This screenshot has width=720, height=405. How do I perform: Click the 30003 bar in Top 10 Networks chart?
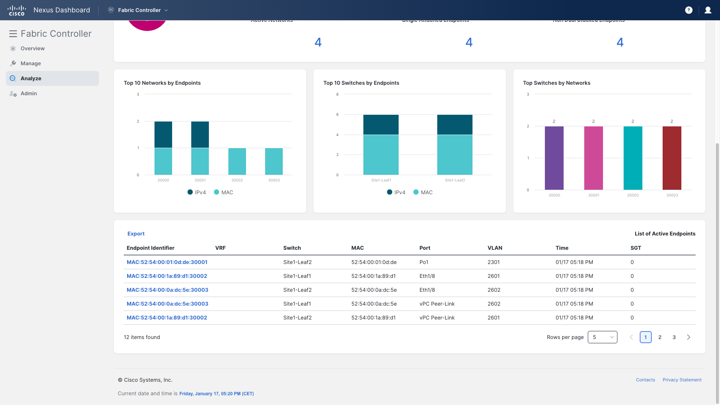coord(274,161)
